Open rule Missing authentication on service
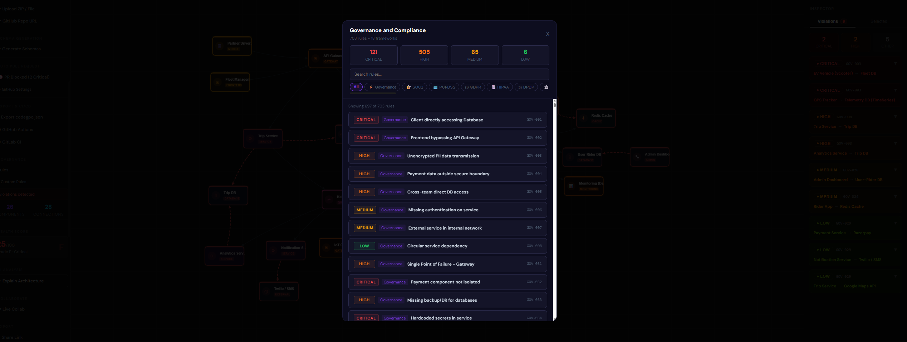The width and height of the screenshot is (907, 342). [447, 210]
